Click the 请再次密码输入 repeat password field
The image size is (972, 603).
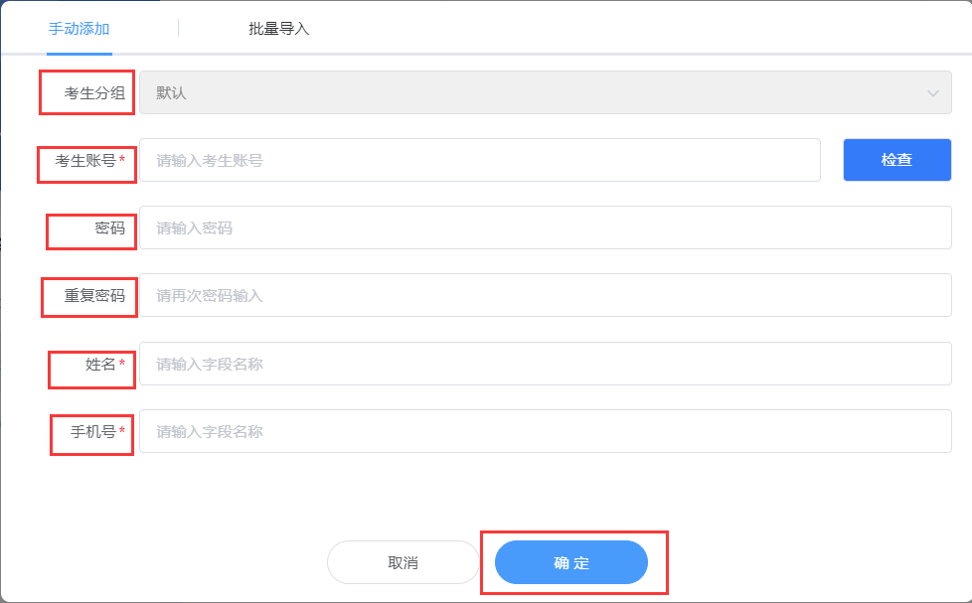545,295
